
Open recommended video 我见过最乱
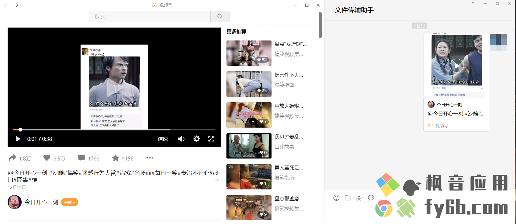click(249, 146)
